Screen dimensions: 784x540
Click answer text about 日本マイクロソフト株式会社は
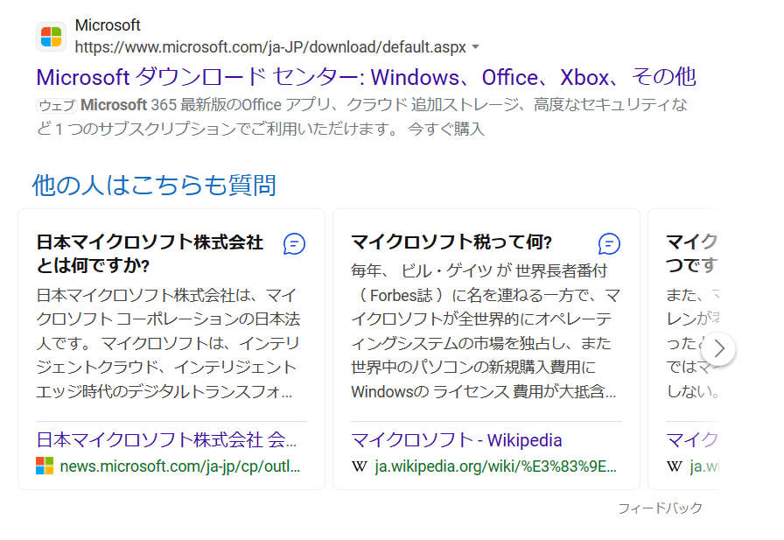(x=168, y=343)
